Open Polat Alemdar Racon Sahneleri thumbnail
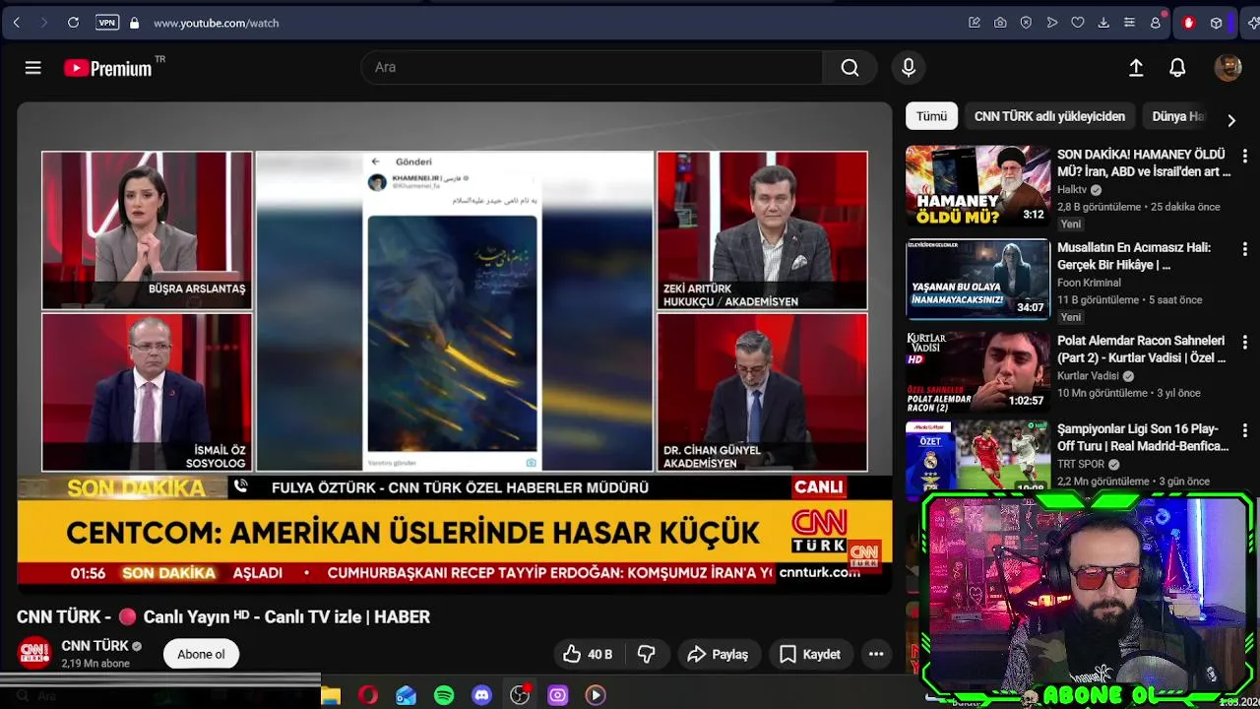The height and width of the screenshot is (709, 1260). 977,371
